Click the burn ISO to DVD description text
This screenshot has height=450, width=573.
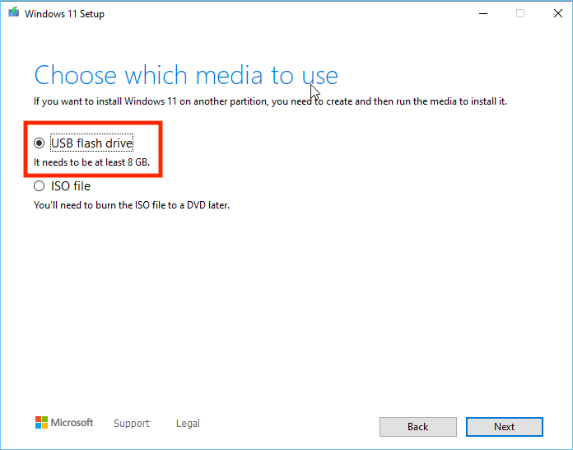pyautogui.click(x=132, y=204)
